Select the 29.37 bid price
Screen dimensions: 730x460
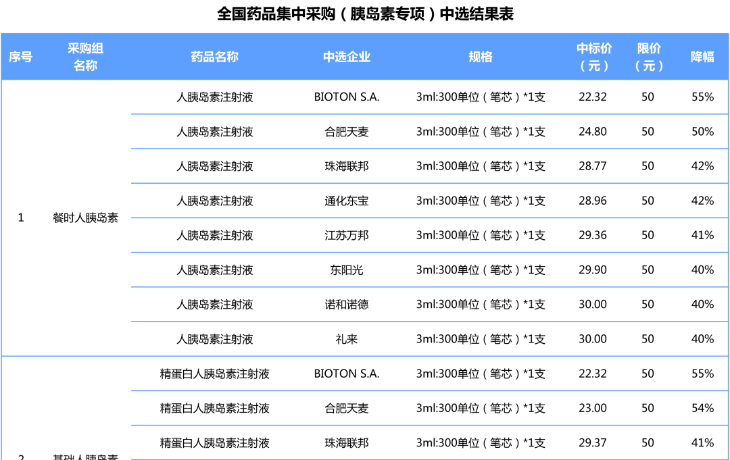point(593,443)
